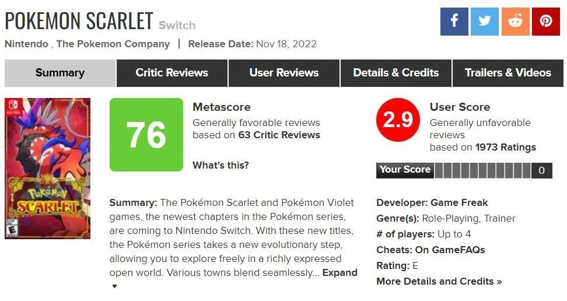Pin page on Pinterest
The image size is (567, 301).
(546, 22)
